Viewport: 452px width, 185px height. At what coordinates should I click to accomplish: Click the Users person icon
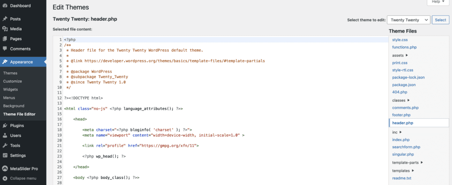click(x=4, y=136)
